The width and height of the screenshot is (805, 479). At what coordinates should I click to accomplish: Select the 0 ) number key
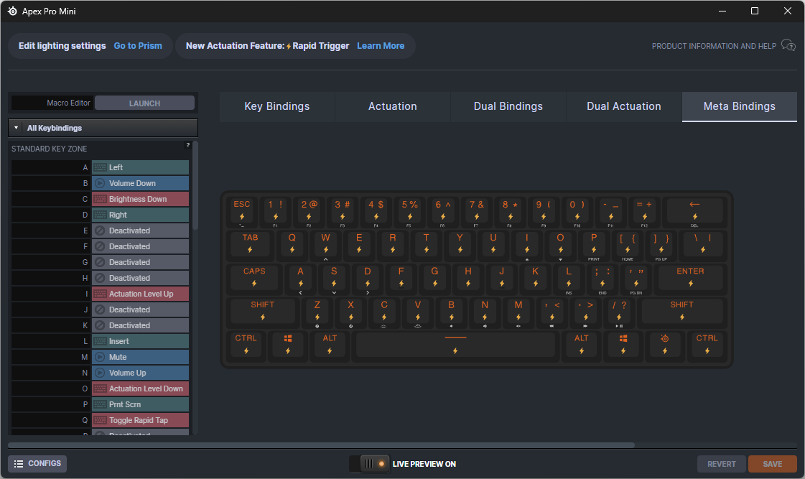[577, 210]
